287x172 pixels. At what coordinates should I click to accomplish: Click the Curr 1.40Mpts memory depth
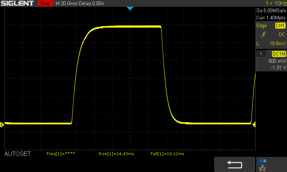click(x=271, y=18)
